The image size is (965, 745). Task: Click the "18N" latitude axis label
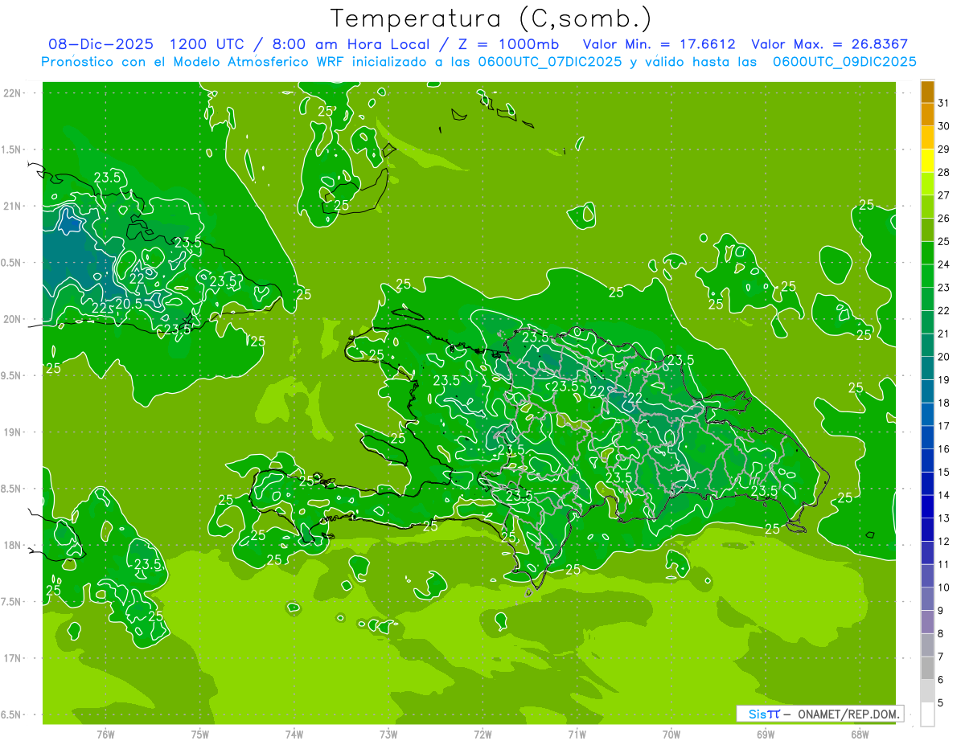point(13,545)
